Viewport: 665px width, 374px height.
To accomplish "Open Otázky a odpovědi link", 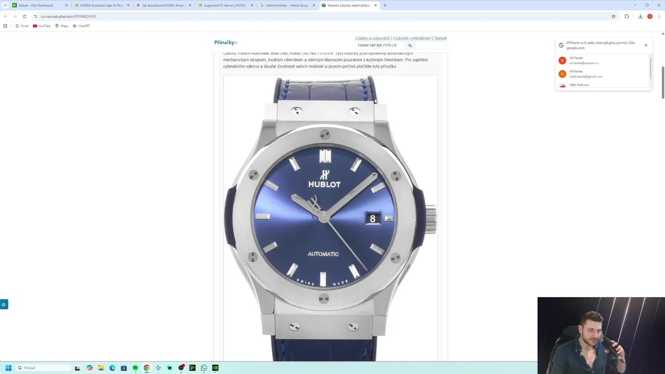I will [372, 38].
